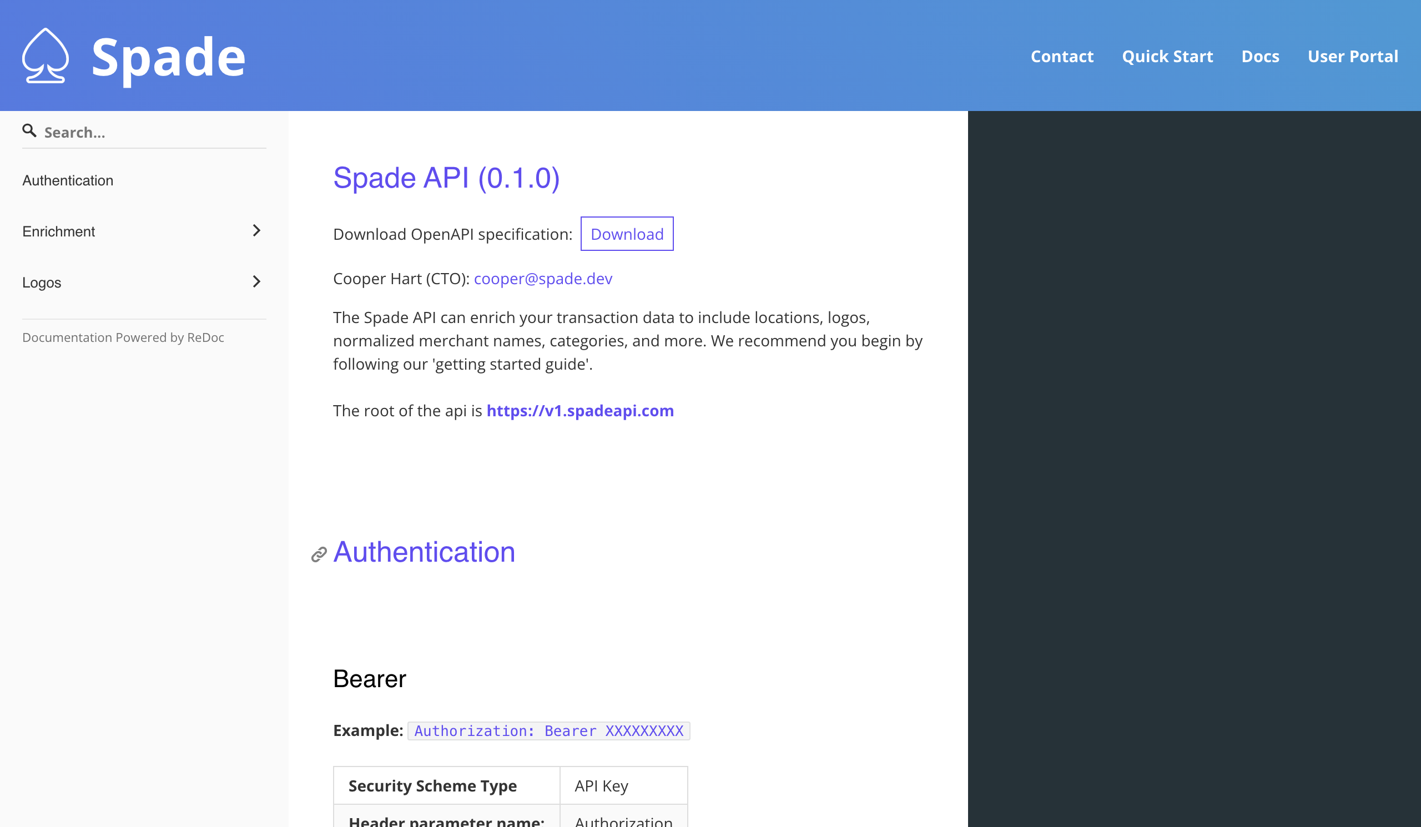
Task: Click the Spade API (0.1.0) title
Action: coord(447,178)
